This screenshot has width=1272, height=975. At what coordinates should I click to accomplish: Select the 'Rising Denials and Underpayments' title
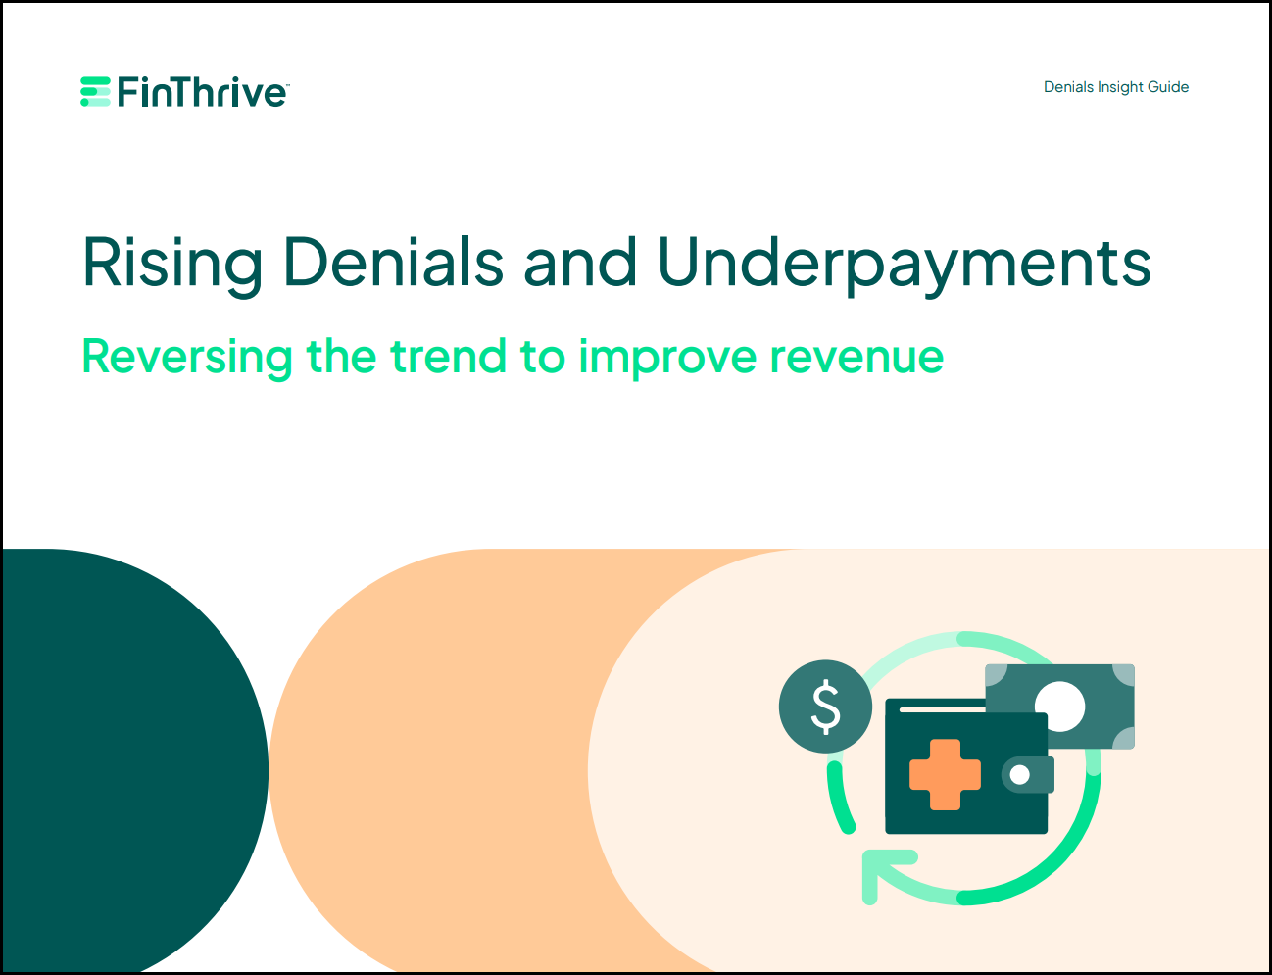616,263
